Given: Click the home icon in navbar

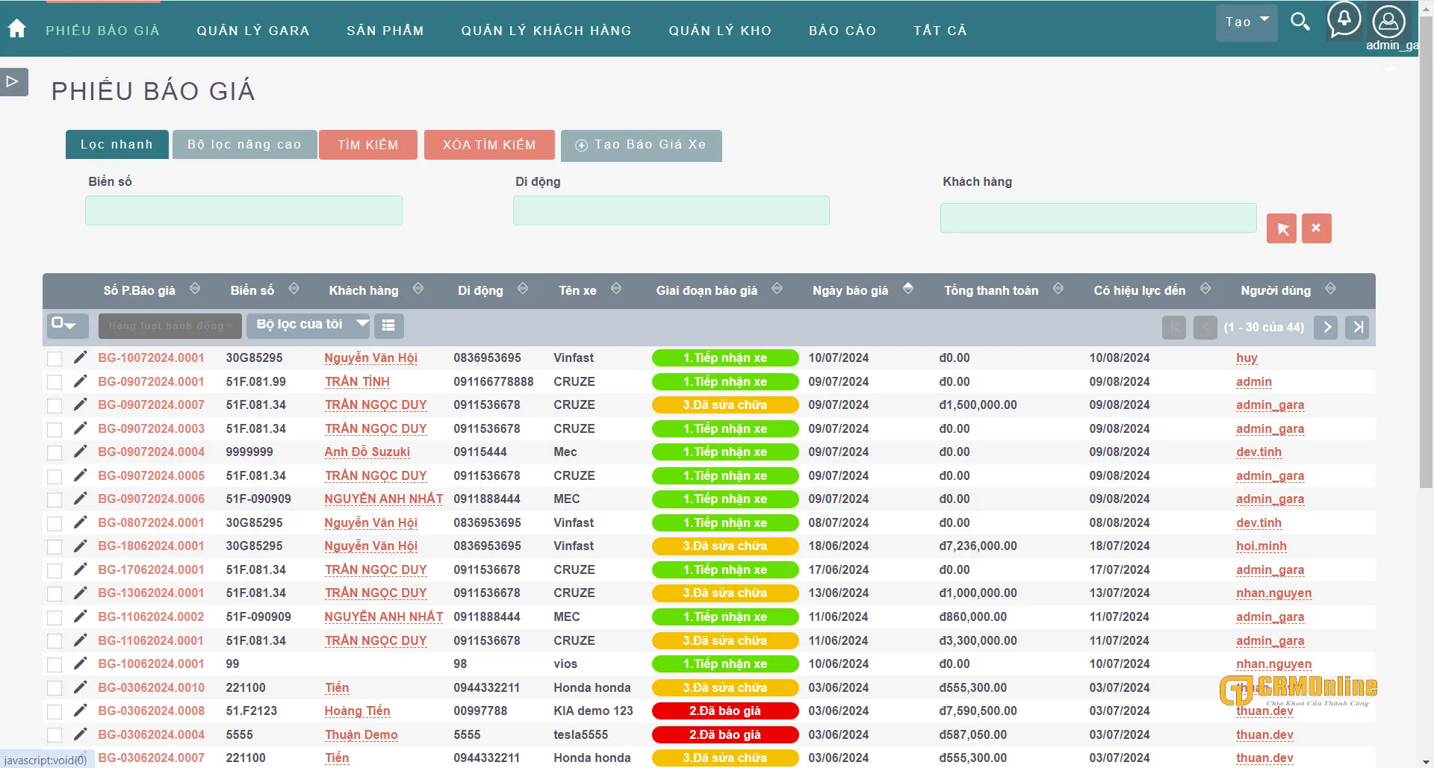Looking at the screenshot, I should point(16,29).
